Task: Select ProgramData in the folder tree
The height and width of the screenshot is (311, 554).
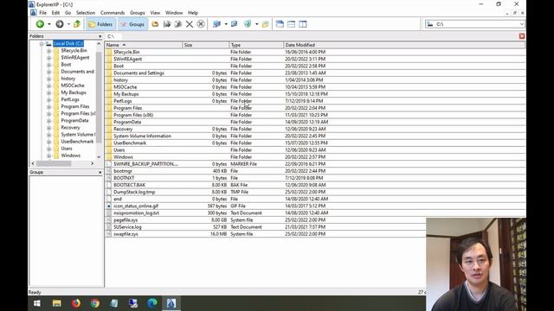Action: pyautogui.click(x=74, y=120)
